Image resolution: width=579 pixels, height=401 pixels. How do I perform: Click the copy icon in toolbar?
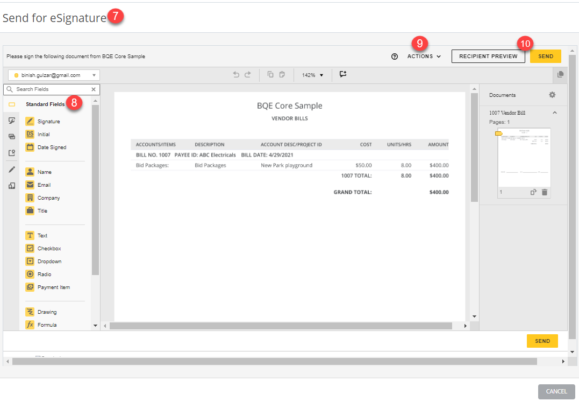click(270, 75)
